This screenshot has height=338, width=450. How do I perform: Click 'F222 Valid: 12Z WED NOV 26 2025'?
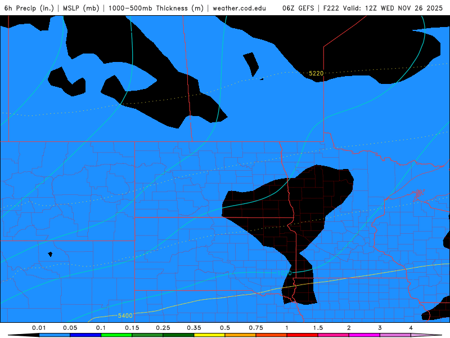click(x=383, y=8)
